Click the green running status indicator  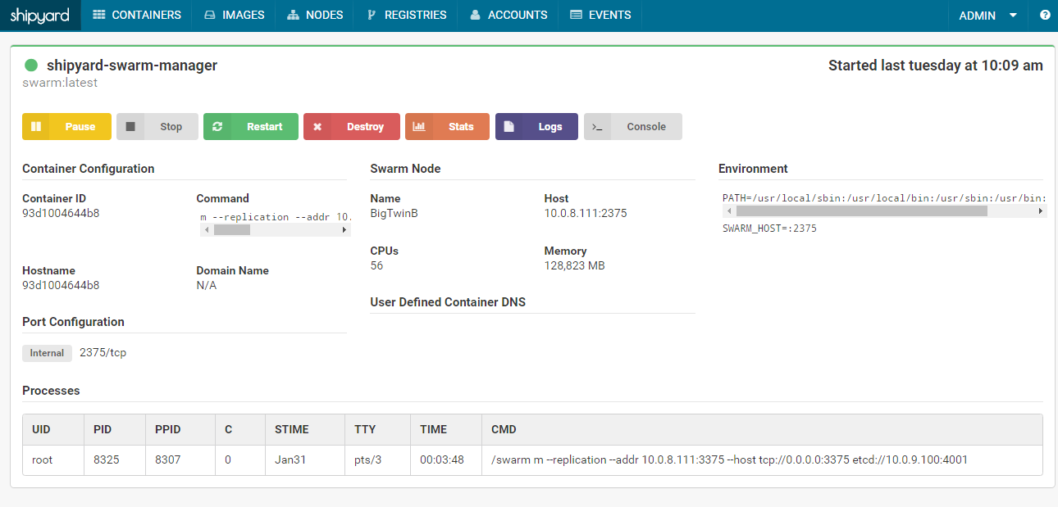click(31, 66)
